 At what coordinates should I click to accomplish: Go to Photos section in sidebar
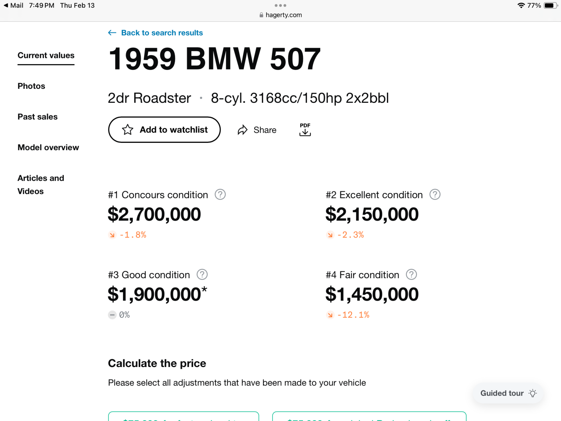pos(32,86)
